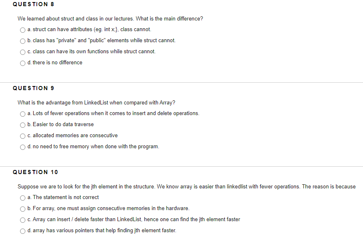Choose option c stating class can have functions
Screen dimensions: 363x249
23,52
